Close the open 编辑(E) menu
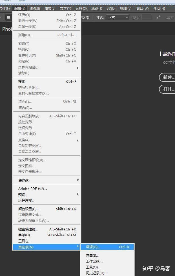 (x=20, y=8)
